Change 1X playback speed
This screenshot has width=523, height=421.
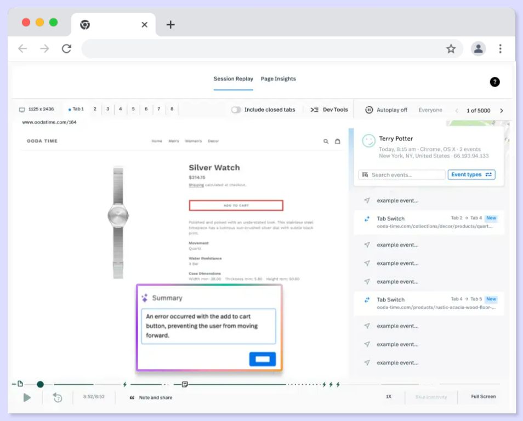pos(389,397)
